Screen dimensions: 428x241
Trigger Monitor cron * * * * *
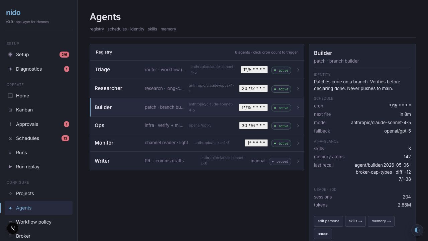point(256,143)
